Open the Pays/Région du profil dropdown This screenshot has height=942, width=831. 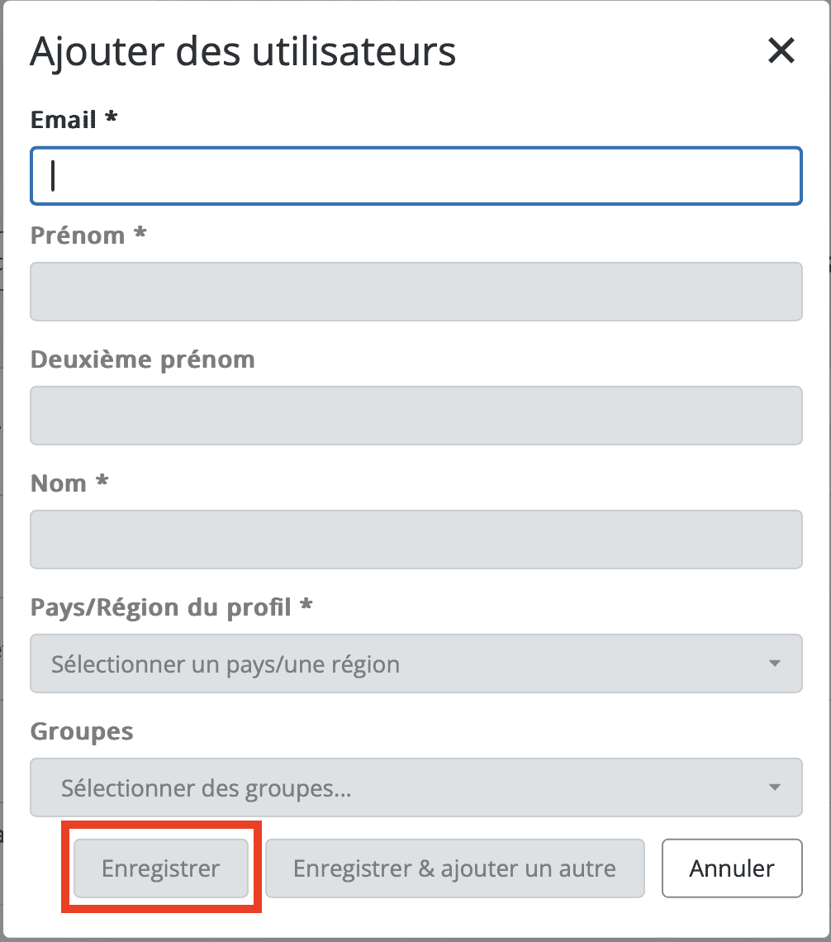416,664
